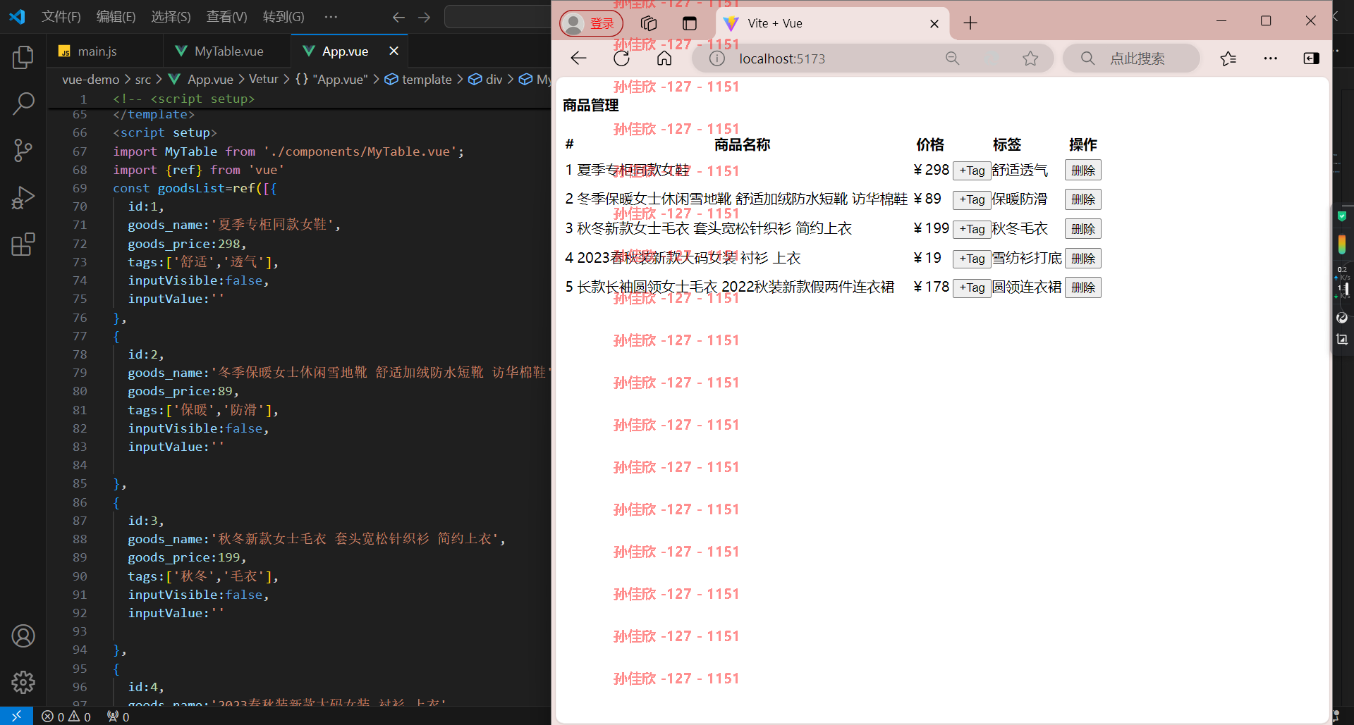Delete the 2023春秋装新款大码女装 product row
This screenshot has height=725, width=1354.
(x=1083, y=259)
